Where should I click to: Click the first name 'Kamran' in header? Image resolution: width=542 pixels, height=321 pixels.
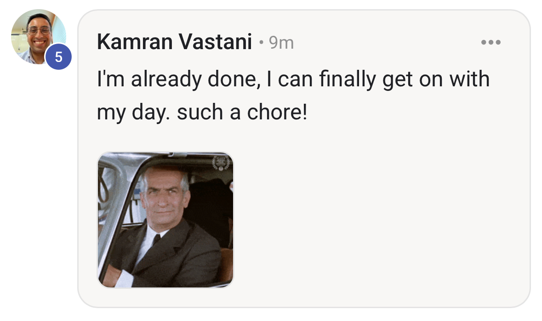coord(135,42)
